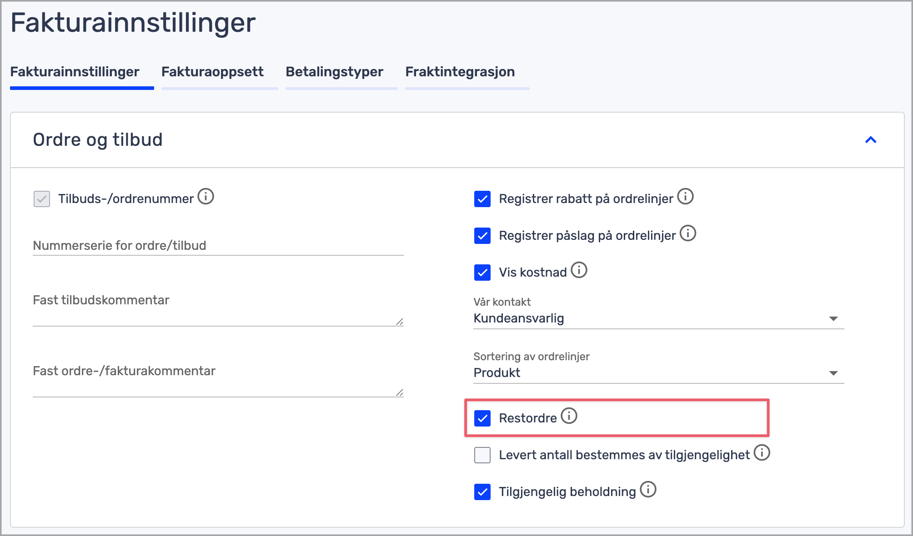Switch to the Fakturaoppsett tab
The height and width of the screenshot is (536, 913).
tap(212, 72)
